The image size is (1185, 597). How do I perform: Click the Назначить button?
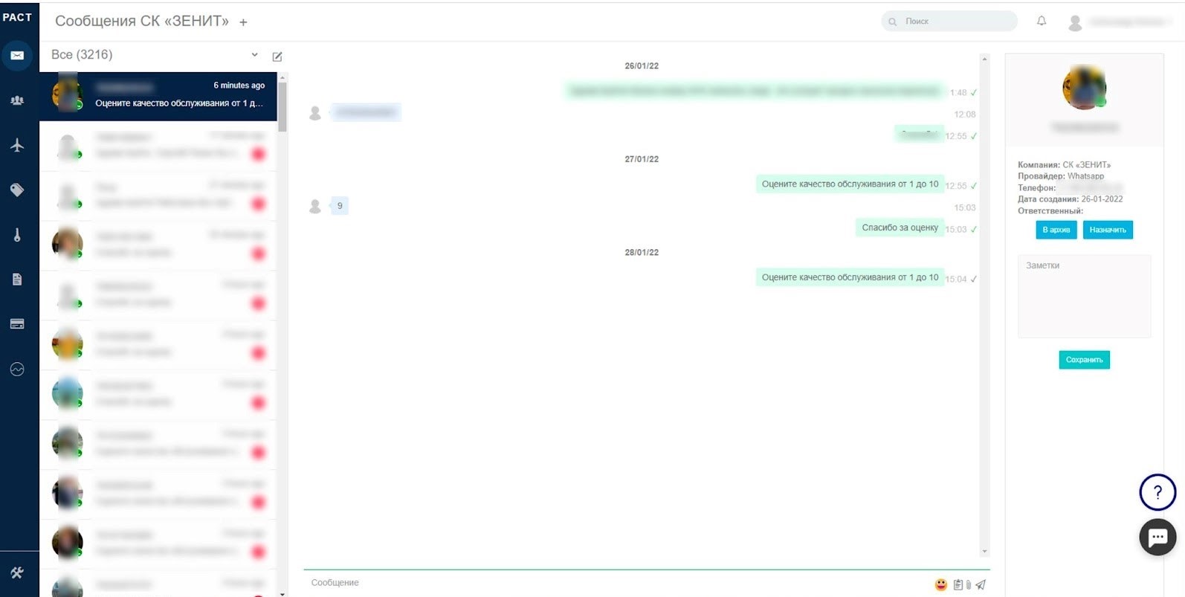[1108, 230]
